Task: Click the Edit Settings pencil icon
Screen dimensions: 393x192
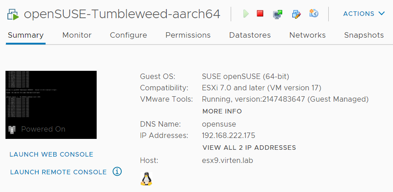Action: pyautogui.click(x=296, y=14)
